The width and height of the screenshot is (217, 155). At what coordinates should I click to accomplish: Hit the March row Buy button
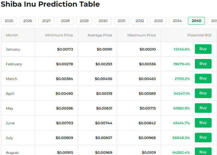point(203,79)
